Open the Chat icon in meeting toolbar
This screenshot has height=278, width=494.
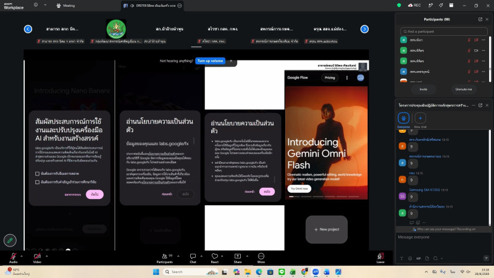click(x=193, y=256)
